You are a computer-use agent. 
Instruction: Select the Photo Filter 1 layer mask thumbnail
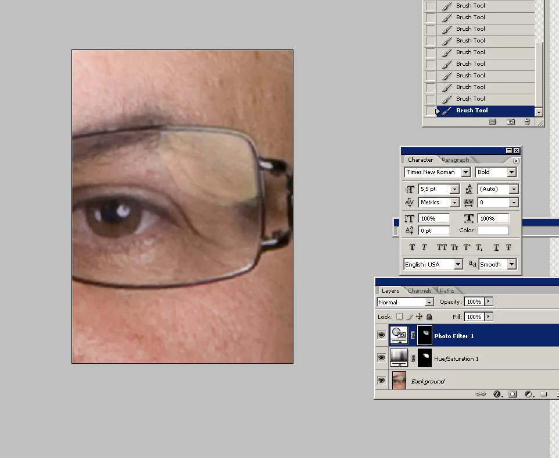tap(425, 335)
